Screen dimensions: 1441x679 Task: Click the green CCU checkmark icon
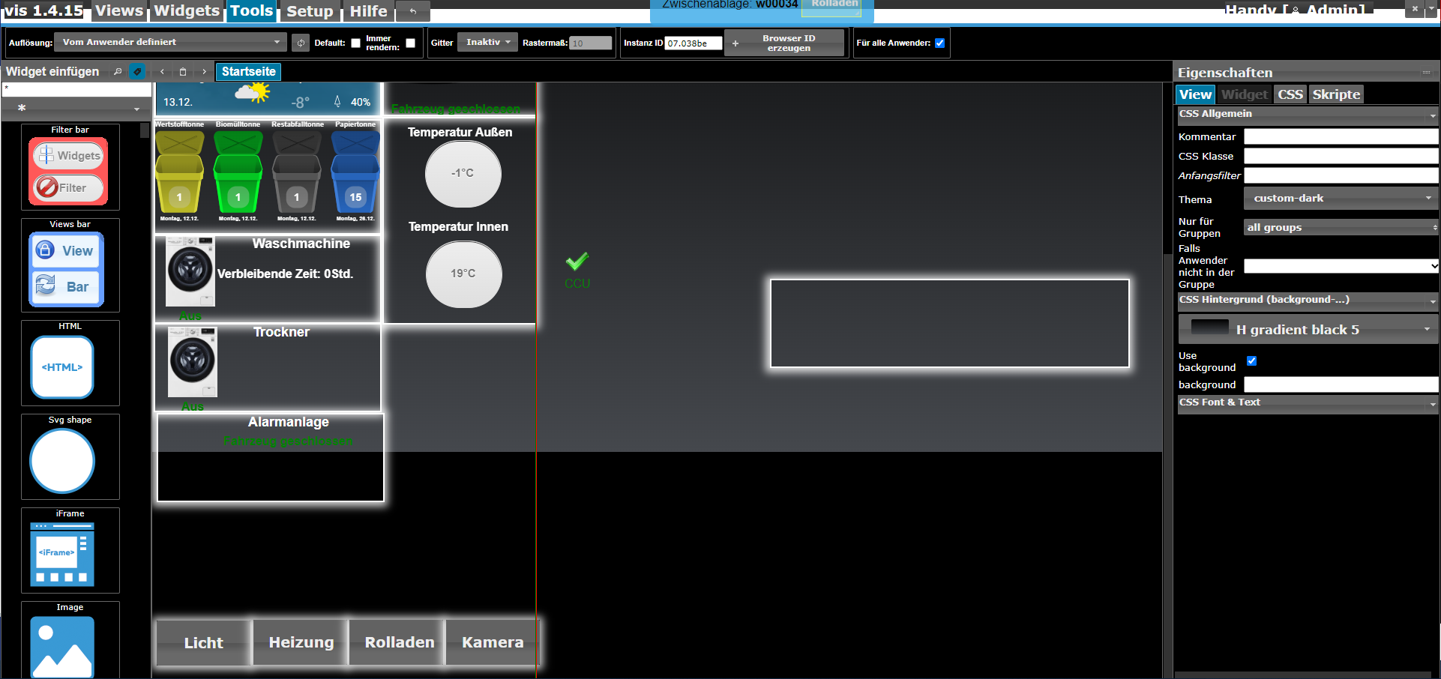(x=577, y=262)
